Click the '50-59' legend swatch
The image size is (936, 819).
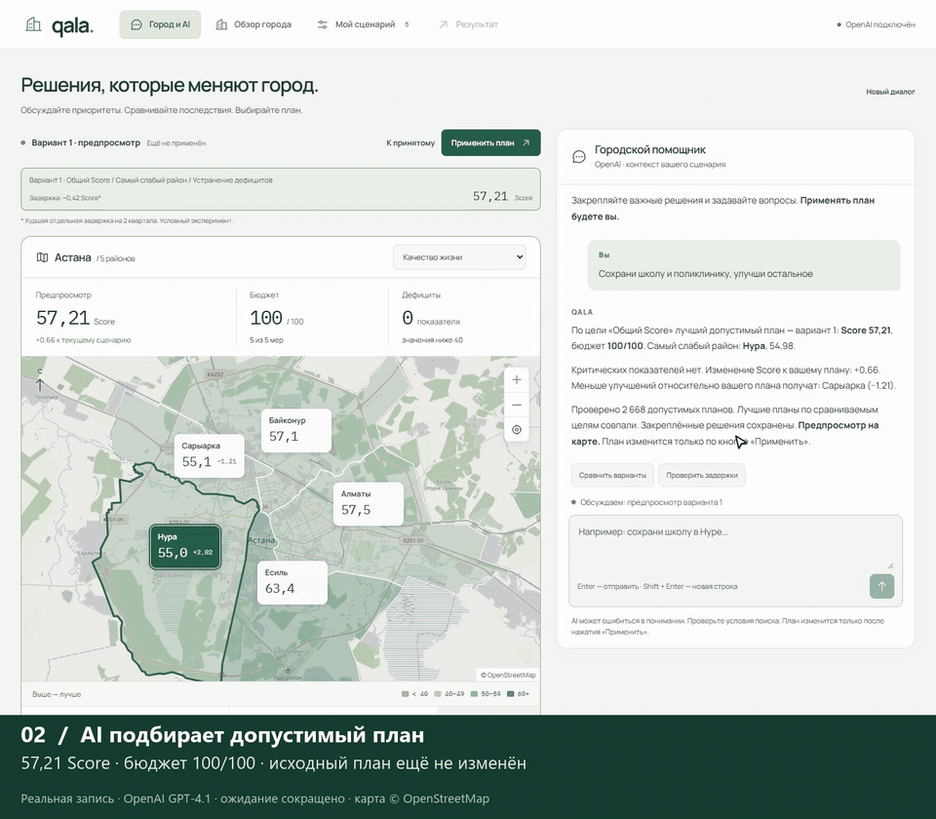point(474,694)
